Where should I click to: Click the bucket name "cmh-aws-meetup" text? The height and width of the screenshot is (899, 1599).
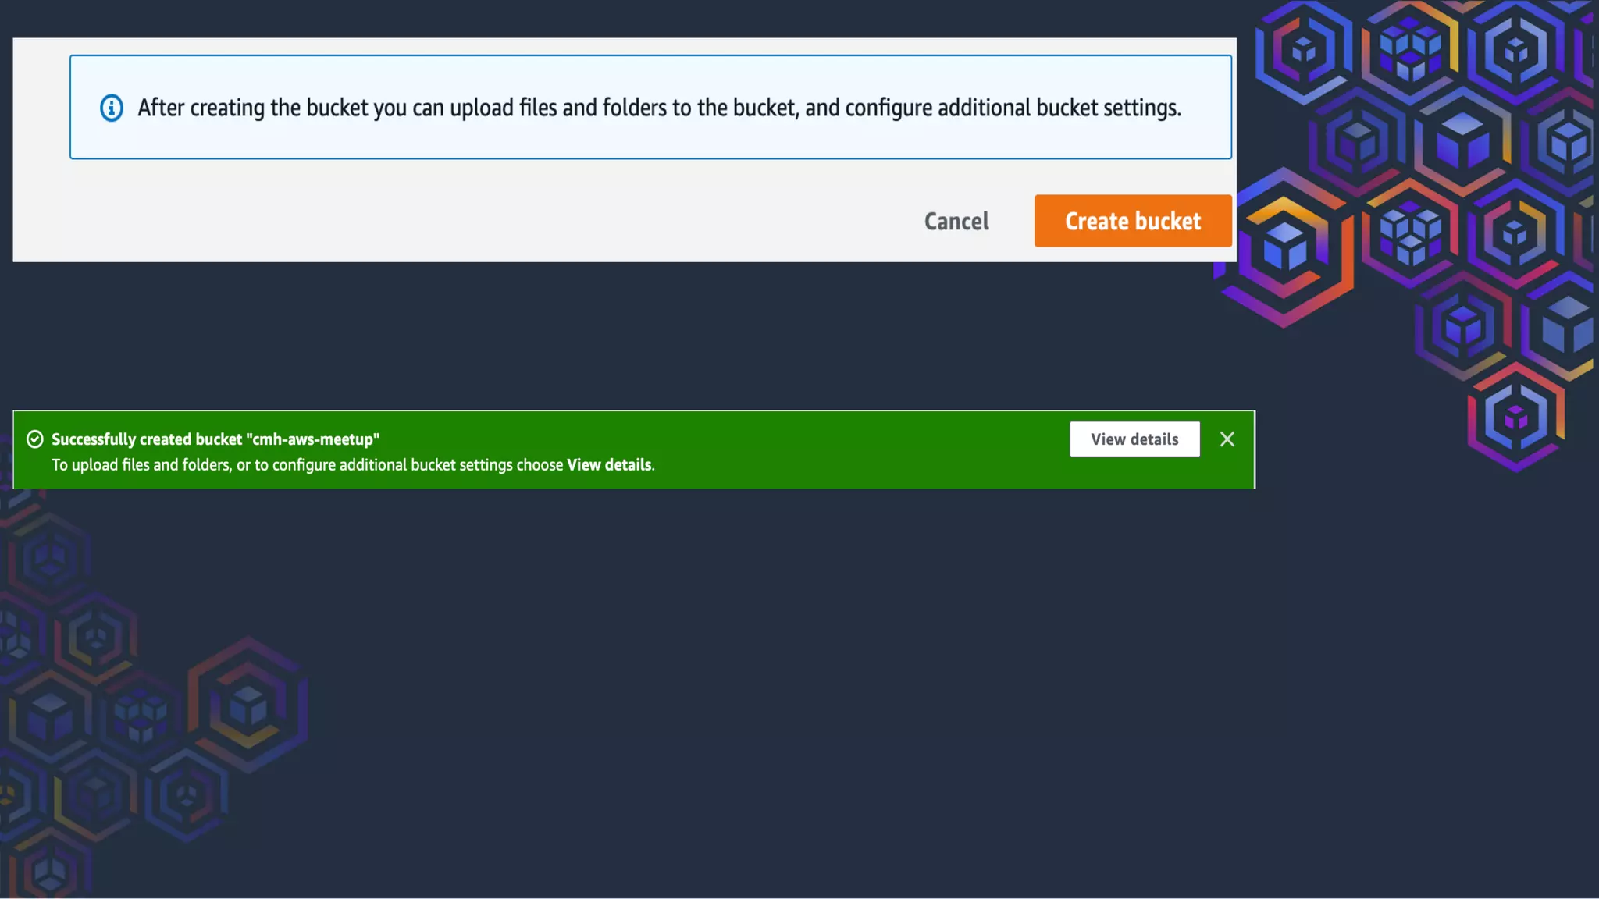click(x=312, y=439)
